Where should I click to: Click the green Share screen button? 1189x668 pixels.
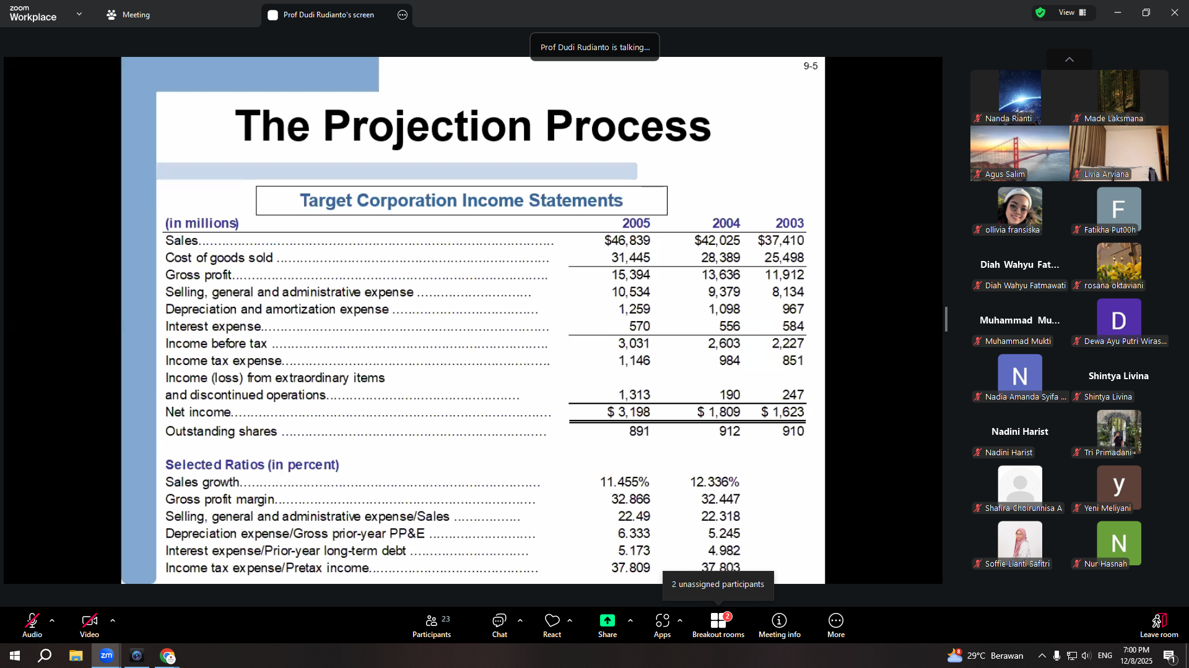[x=608, y=625]
